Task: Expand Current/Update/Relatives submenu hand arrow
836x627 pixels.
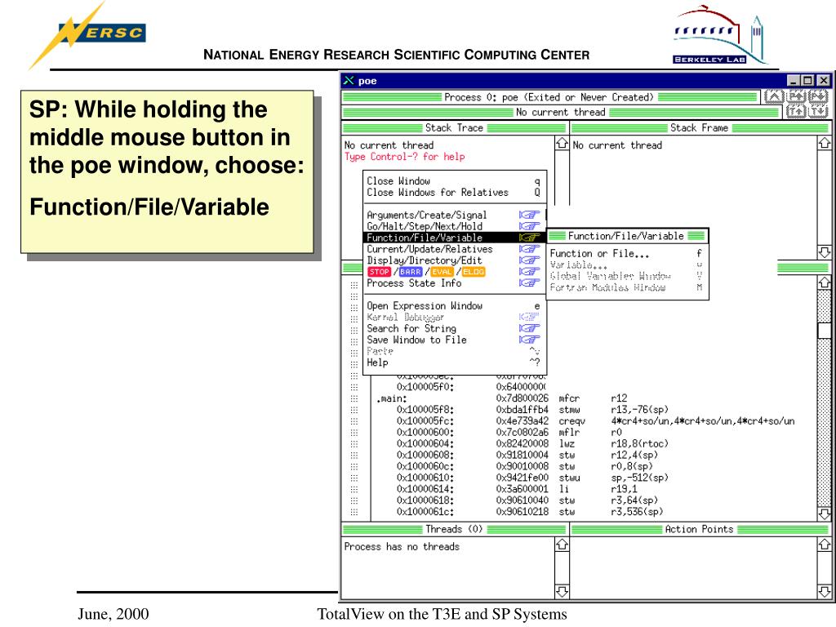Action: (529, 249)
